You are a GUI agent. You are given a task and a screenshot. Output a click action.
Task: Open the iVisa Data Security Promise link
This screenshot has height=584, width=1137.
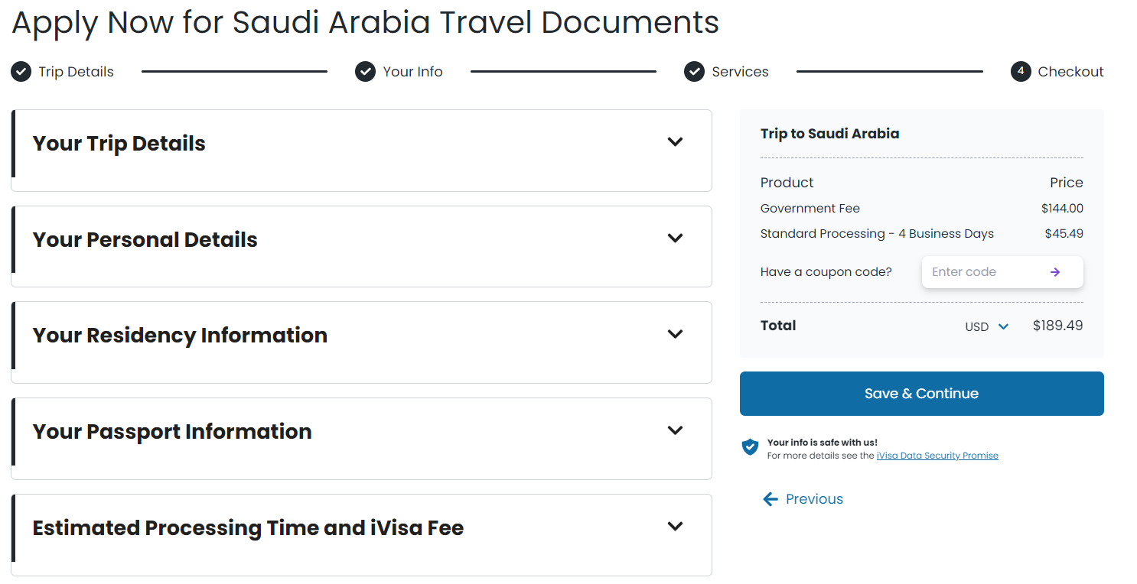(937, 456)
